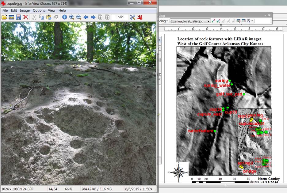Click the previous page icon in IrfanView toolbar
Screen dimensions: 287x193
[100, 17]
